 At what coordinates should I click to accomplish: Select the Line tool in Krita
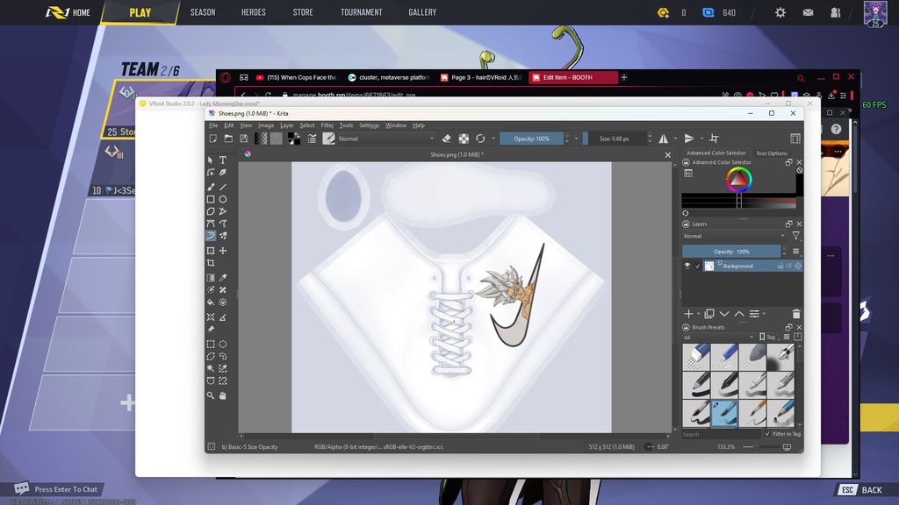click(x=223, y=187)
